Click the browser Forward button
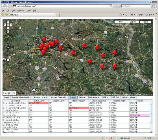Image resolution: width=158 pixels, height=140 pixels. pos(7,6)
